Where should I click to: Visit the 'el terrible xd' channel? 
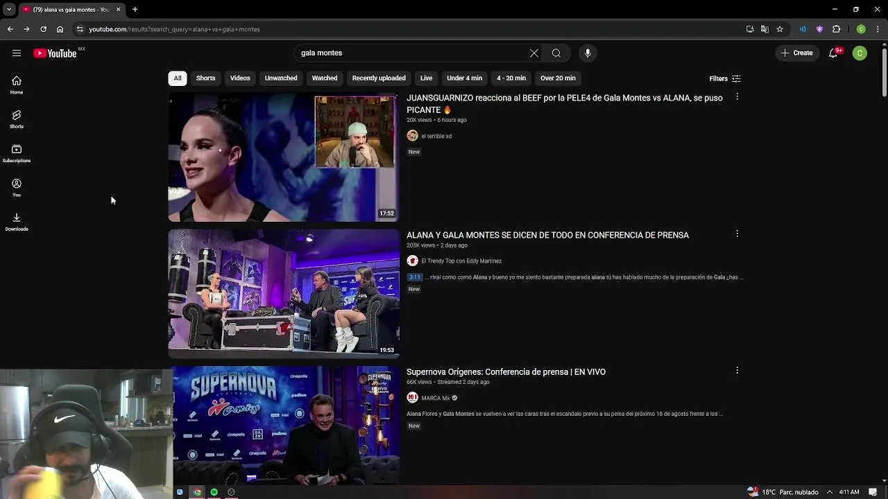(436, 137)
